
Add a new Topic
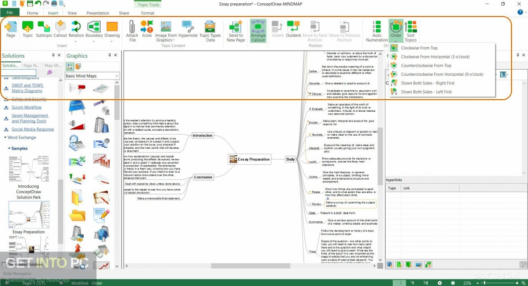(x=28, y=29)
